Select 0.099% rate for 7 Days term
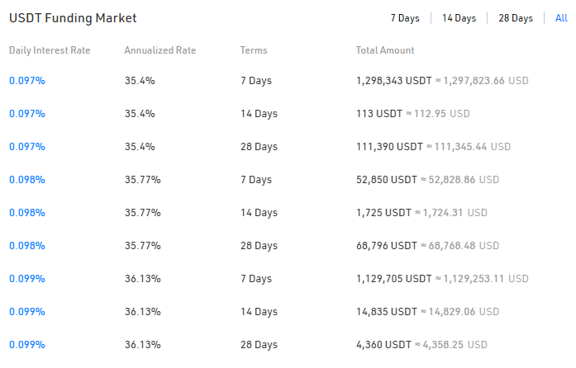 point(27,279)
